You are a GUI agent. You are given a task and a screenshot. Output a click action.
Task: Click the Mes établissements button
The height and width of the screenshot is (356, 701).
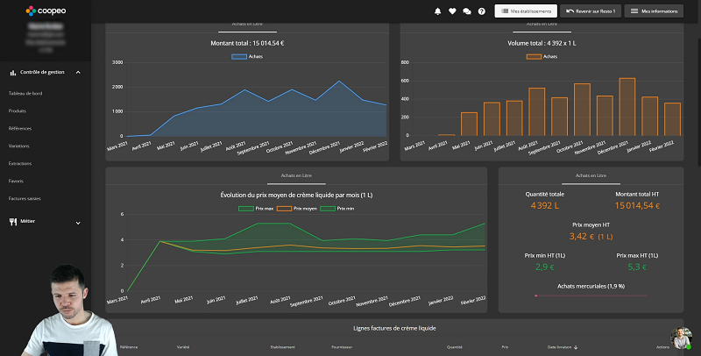526,11
